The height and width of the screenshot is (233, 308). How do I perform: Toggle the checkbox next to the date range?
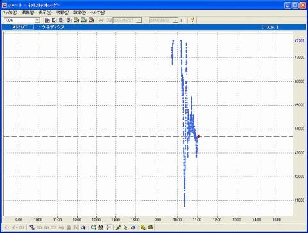182,20
